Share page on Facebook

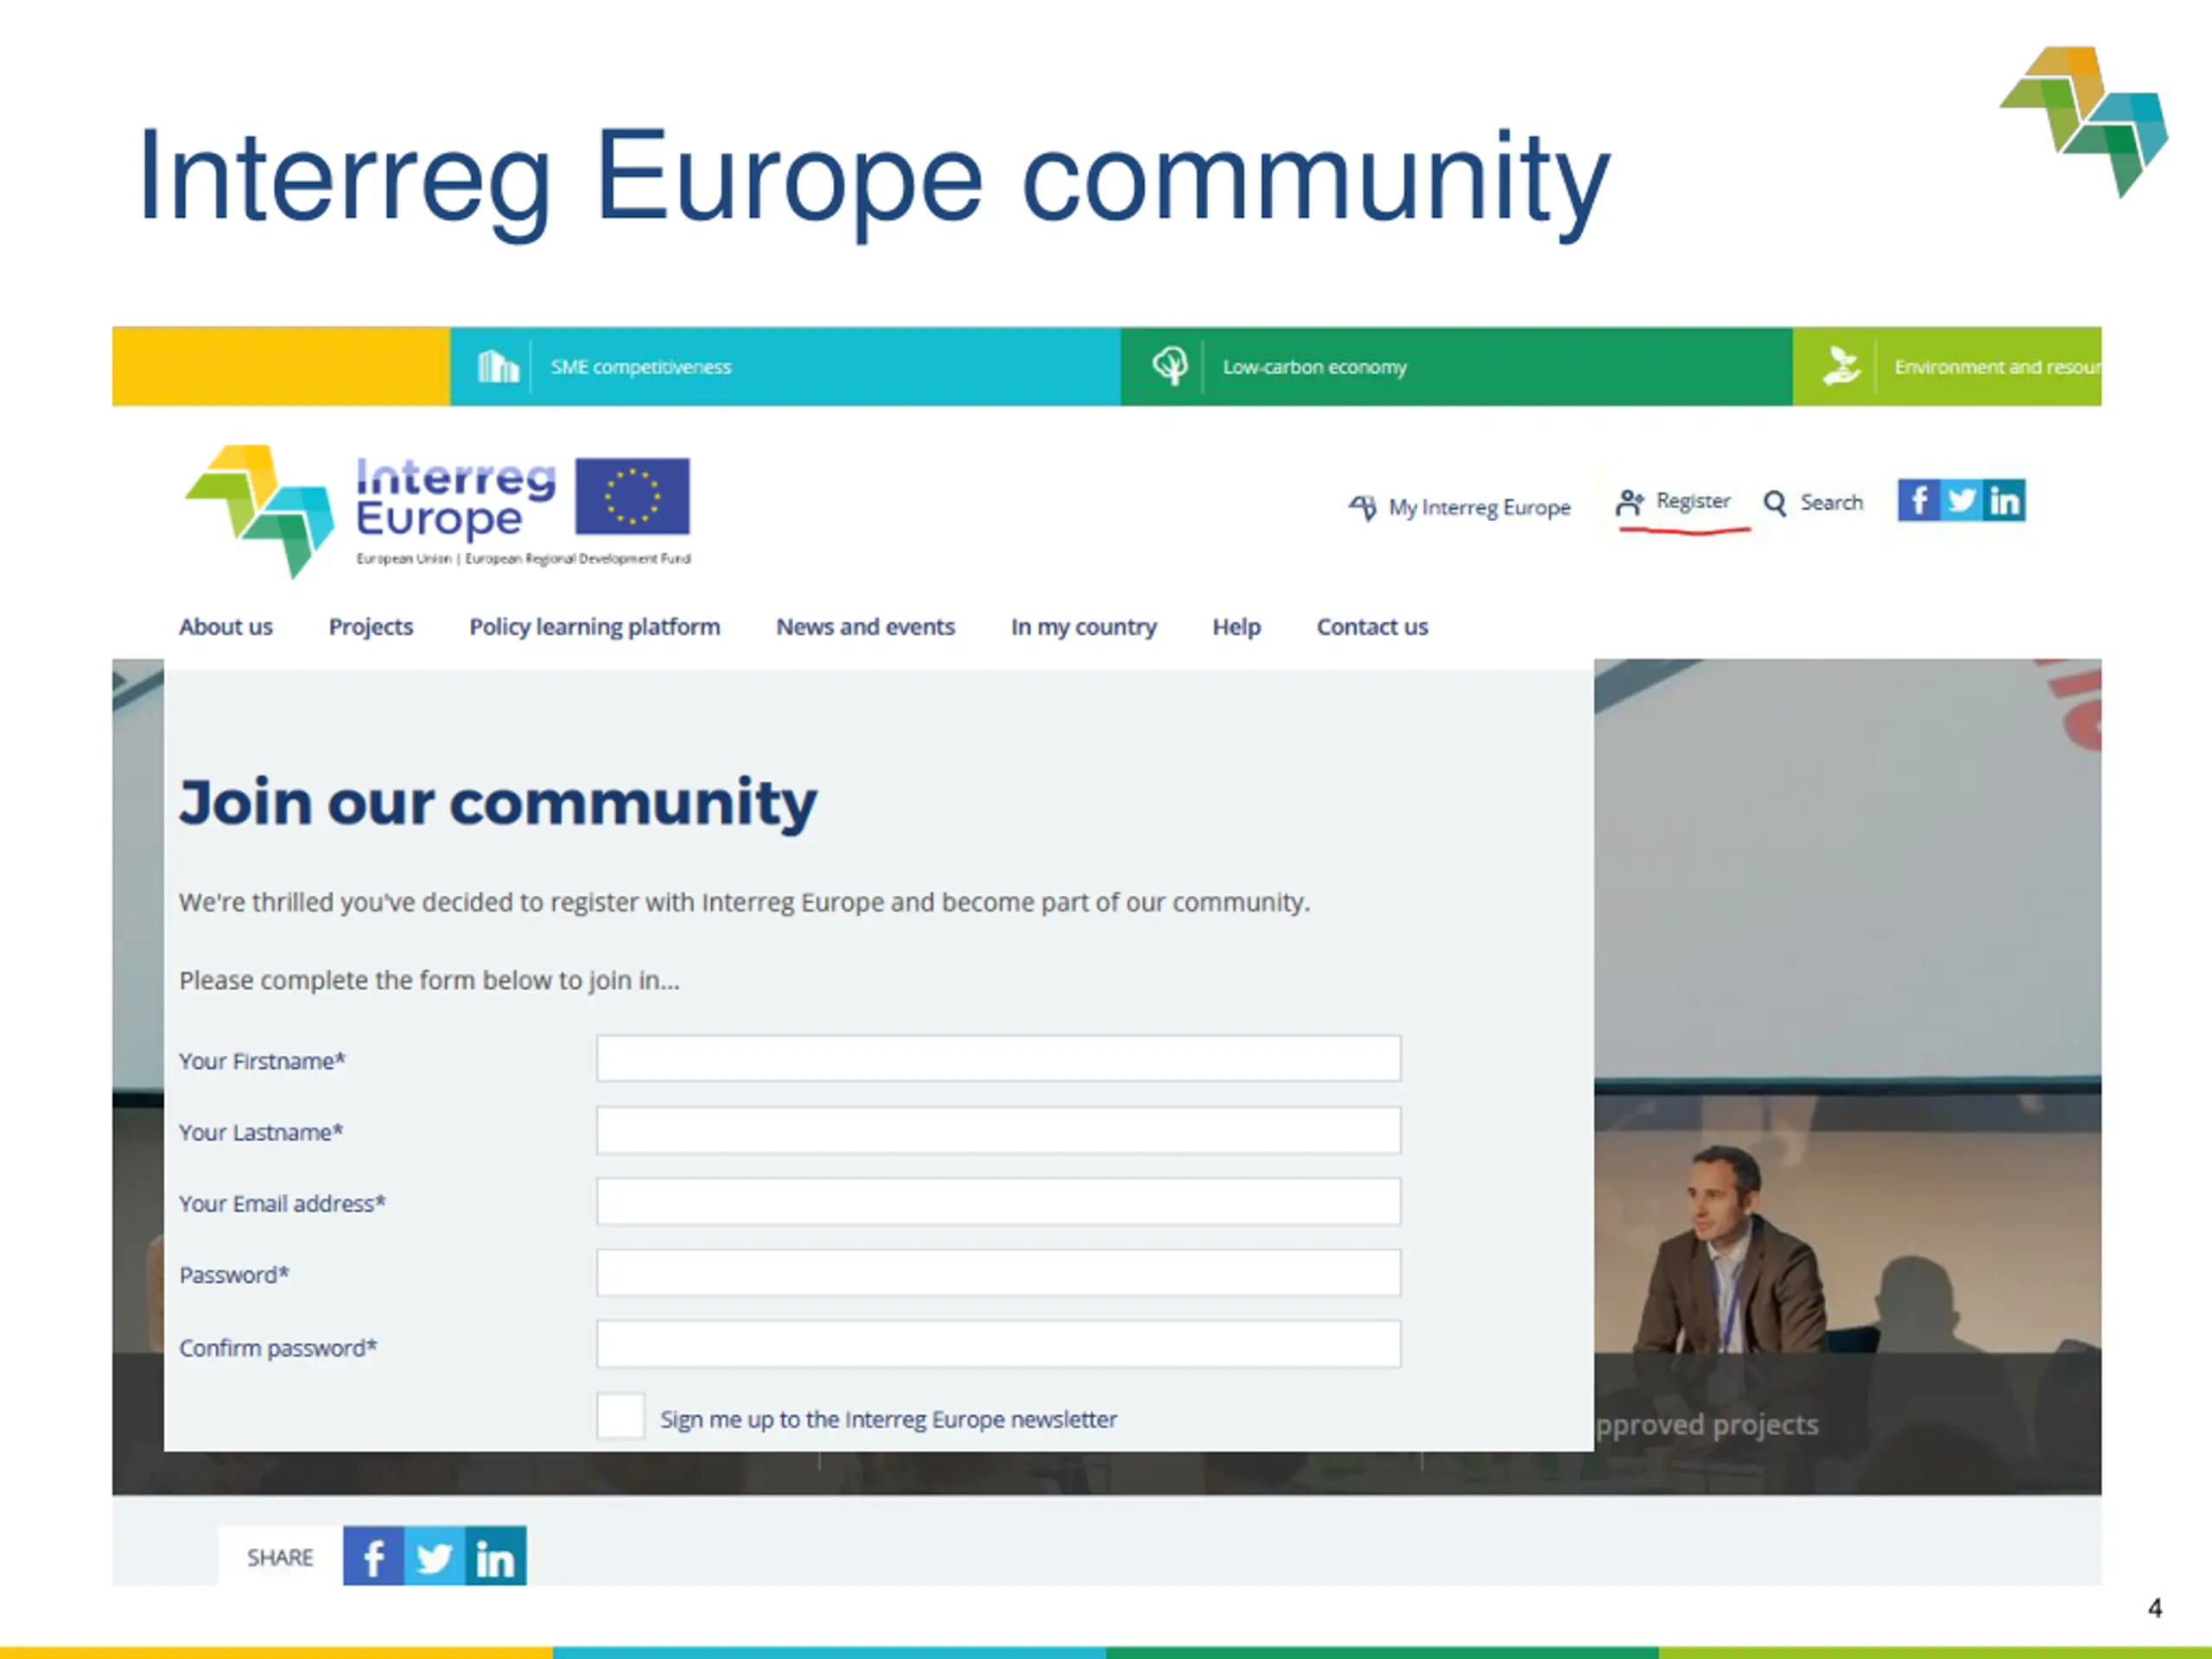pos(373,1556)
